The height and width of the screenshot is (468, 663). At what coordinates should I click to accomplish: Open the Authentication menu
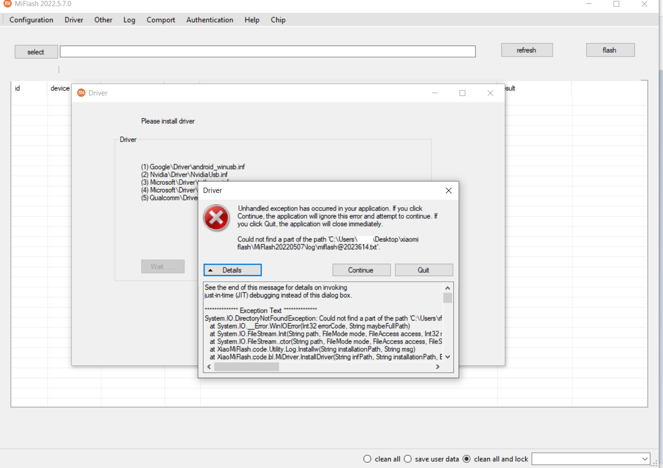pyautogui.click(x=210, y=20)
